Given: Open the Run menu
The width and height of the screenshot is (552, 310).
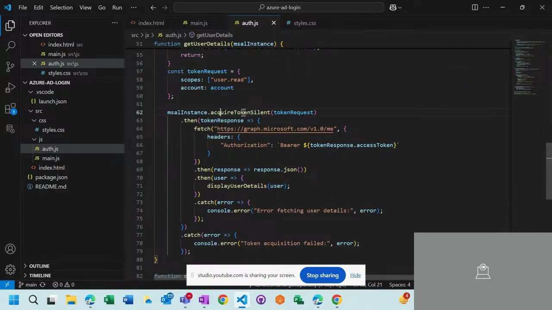Looking at the screenshot, I should [117, 7].
